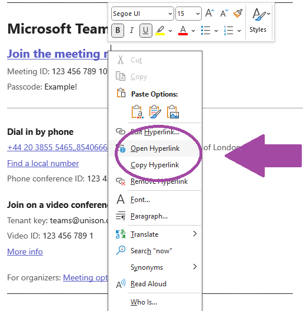Viewport: 303px width, 311px height.
Task: Click the Microsoft Teams heading text
Action: click(58, 29)
